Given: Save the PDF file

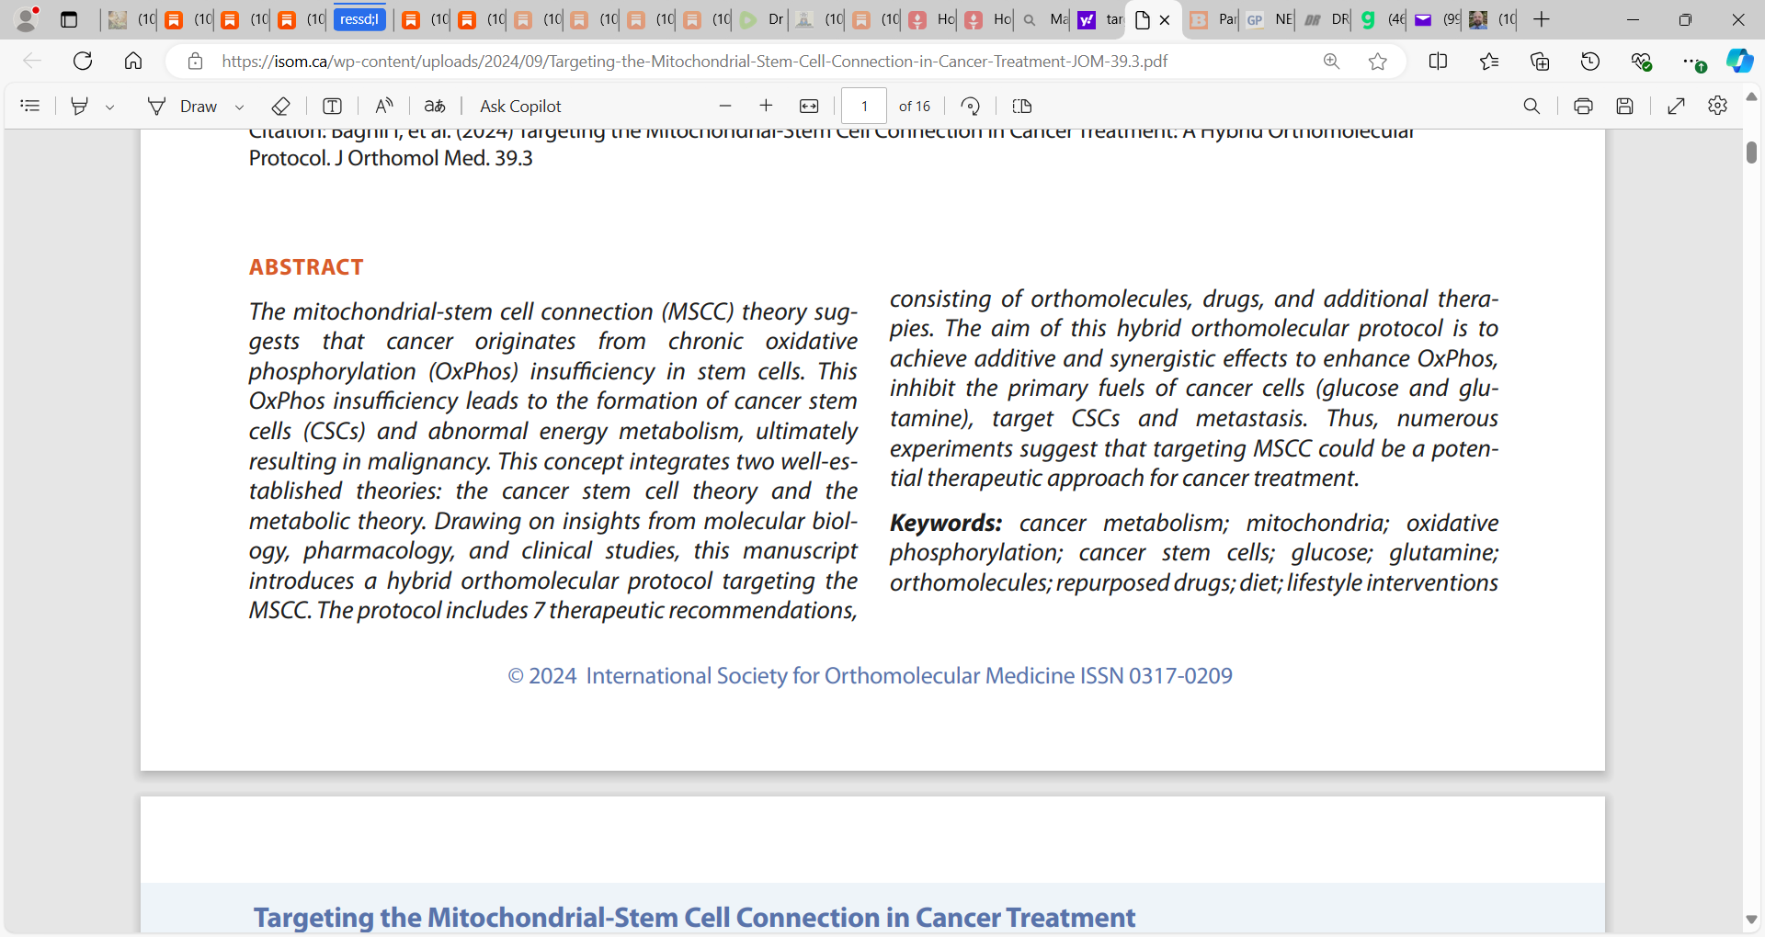Looking at the screenshot, I should [1625, 106].
